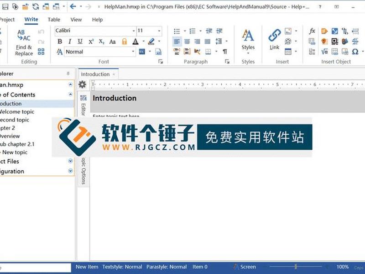Viewport: 365px width, 274px height.
Task: Select the New topic tree item
Action: (15, 153)
